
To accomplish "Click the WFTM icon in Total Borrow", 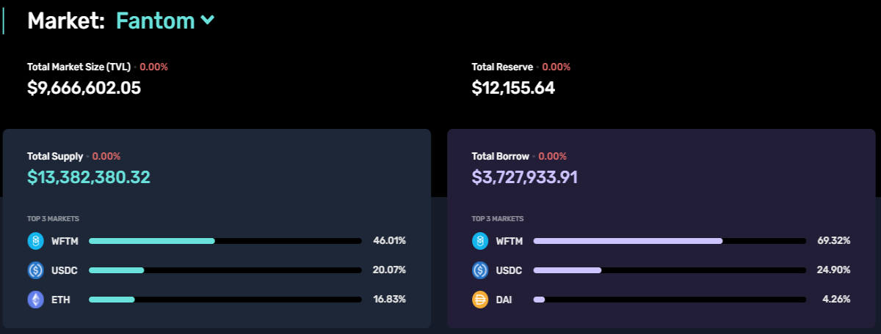I will point(480,241).
